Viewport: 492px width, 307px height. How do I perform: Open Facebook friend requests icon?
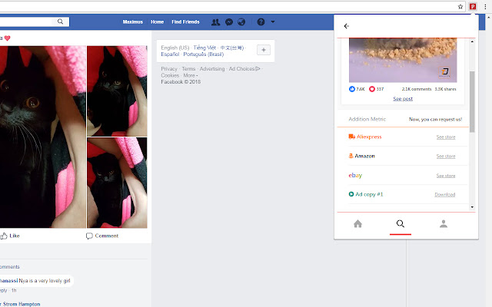point(215,22)
